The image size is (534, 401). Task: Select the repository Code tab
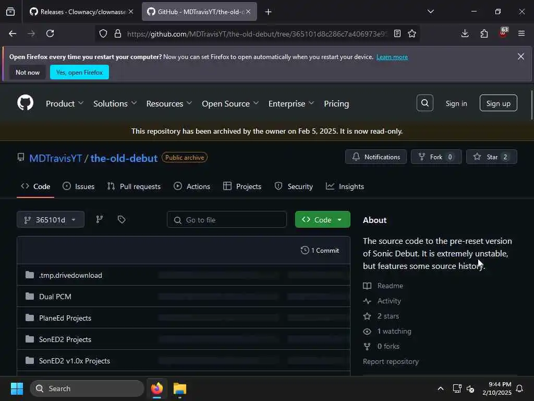click(x=35, y=186)
